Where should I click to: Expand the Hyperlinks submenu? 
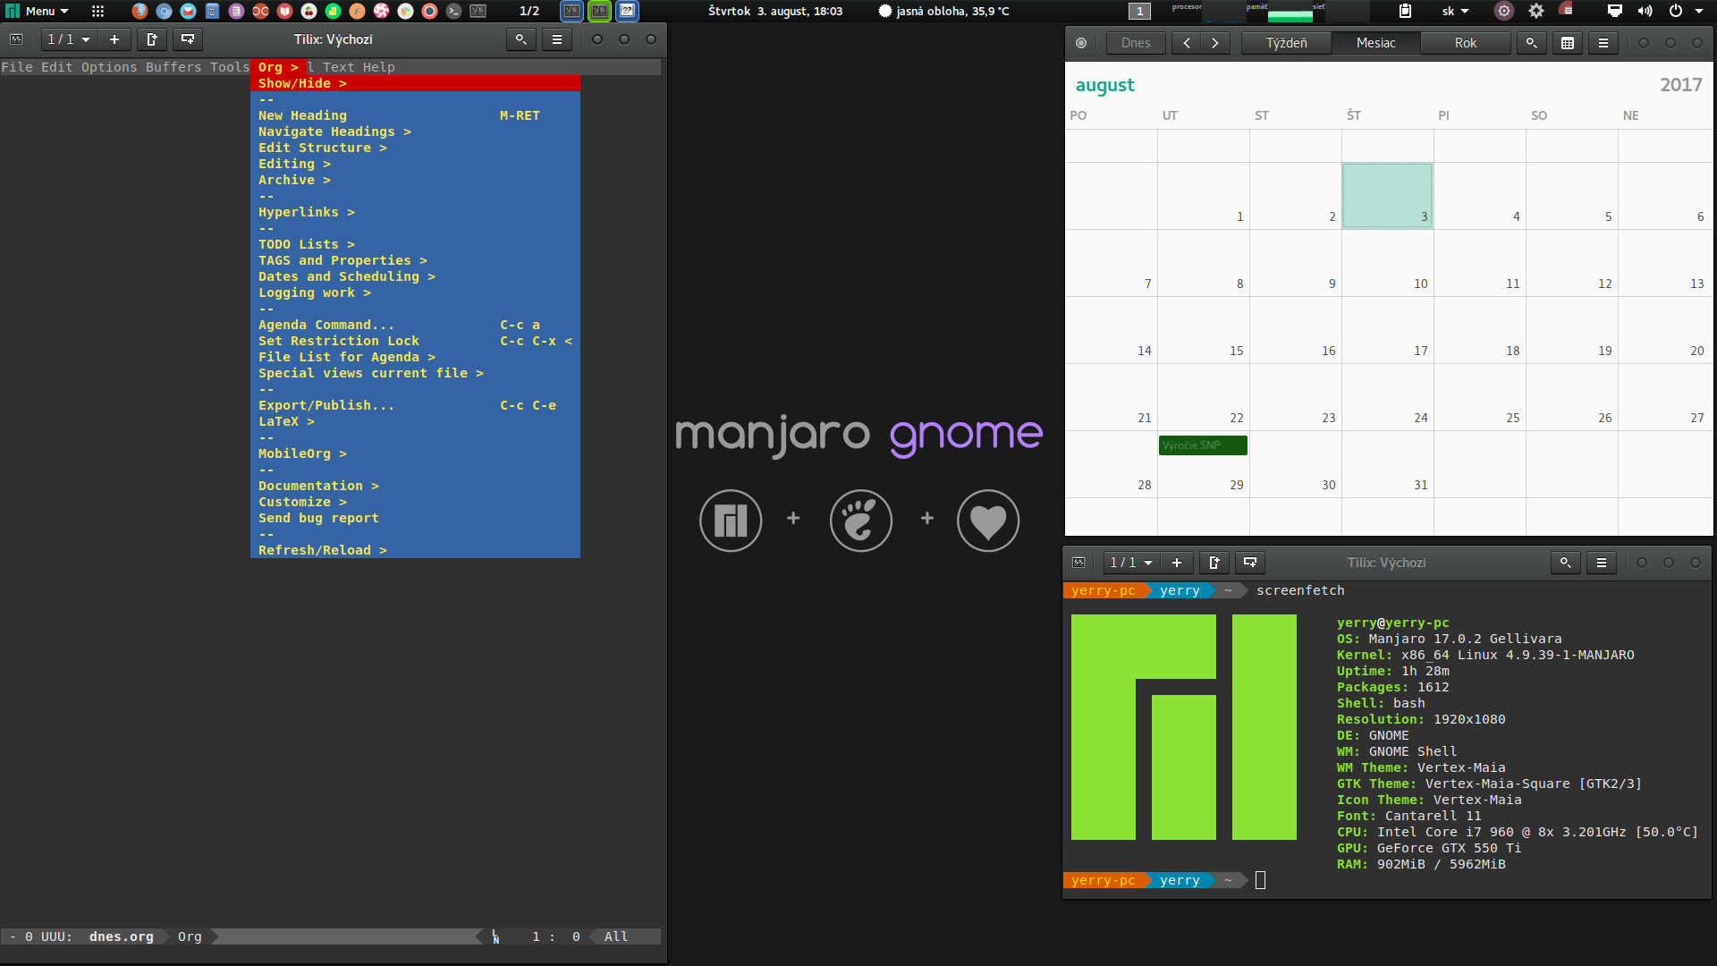[415, 212]
